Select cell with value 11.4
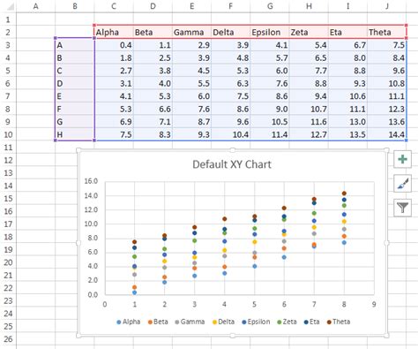Viewport: 418px width, 349px height. pos(270,134)
